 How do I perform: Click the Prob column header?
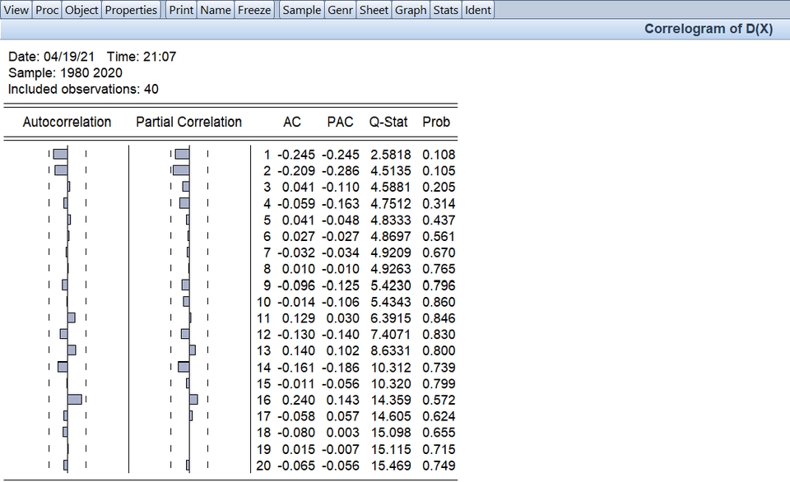pos(436,122)
